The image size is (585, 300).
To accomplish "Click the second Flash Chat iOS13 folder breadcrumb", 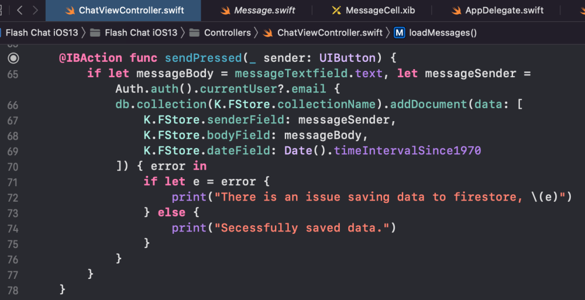I will [141, 33].
